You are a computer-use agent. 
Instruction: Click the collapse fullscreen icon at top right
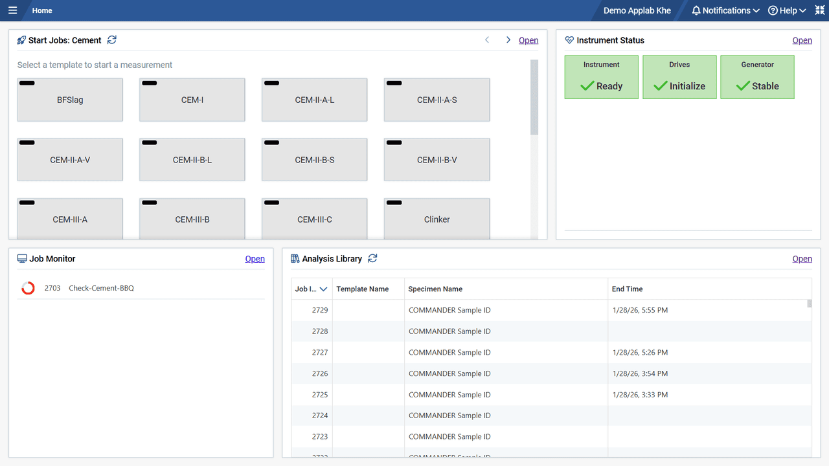[819, 10]
